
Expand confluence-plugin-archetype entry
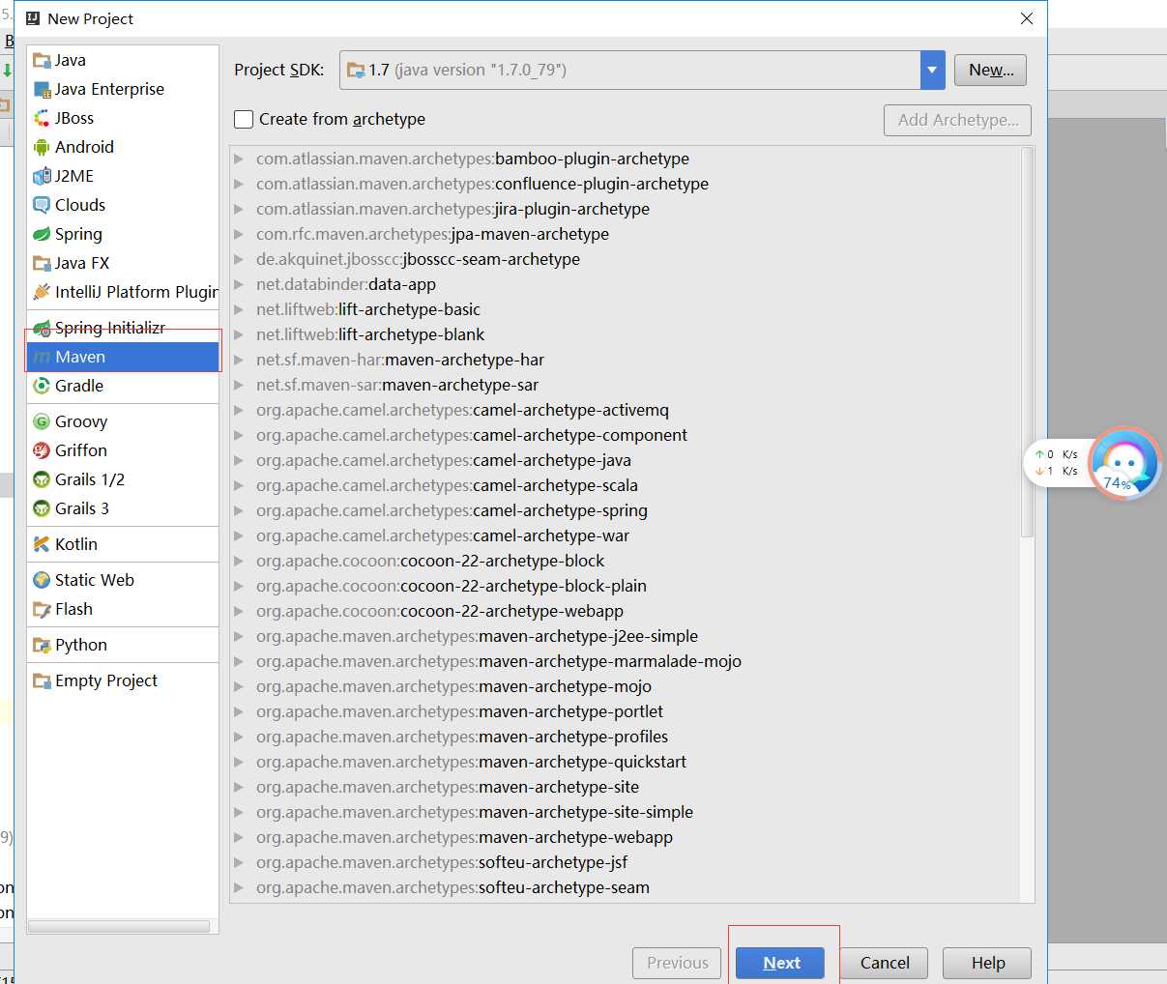pyautogui.click(x=239, y=184)
